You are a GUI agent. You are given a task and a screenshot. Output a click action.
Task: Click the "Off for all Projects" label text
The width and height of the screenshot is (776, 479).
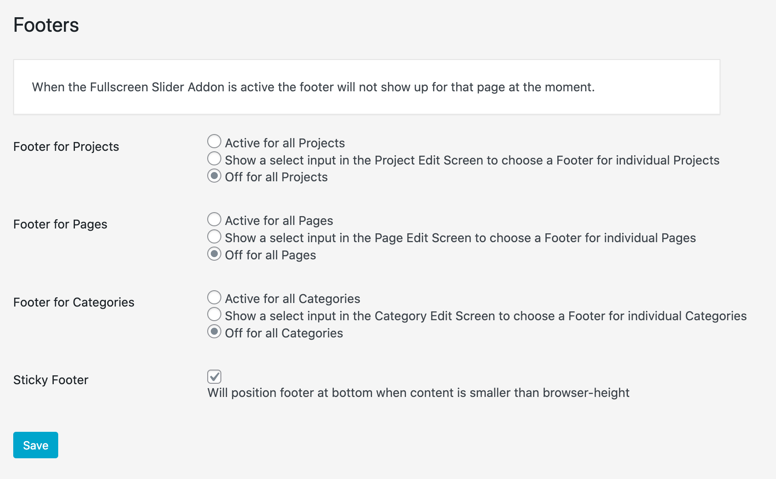(276, 177)
